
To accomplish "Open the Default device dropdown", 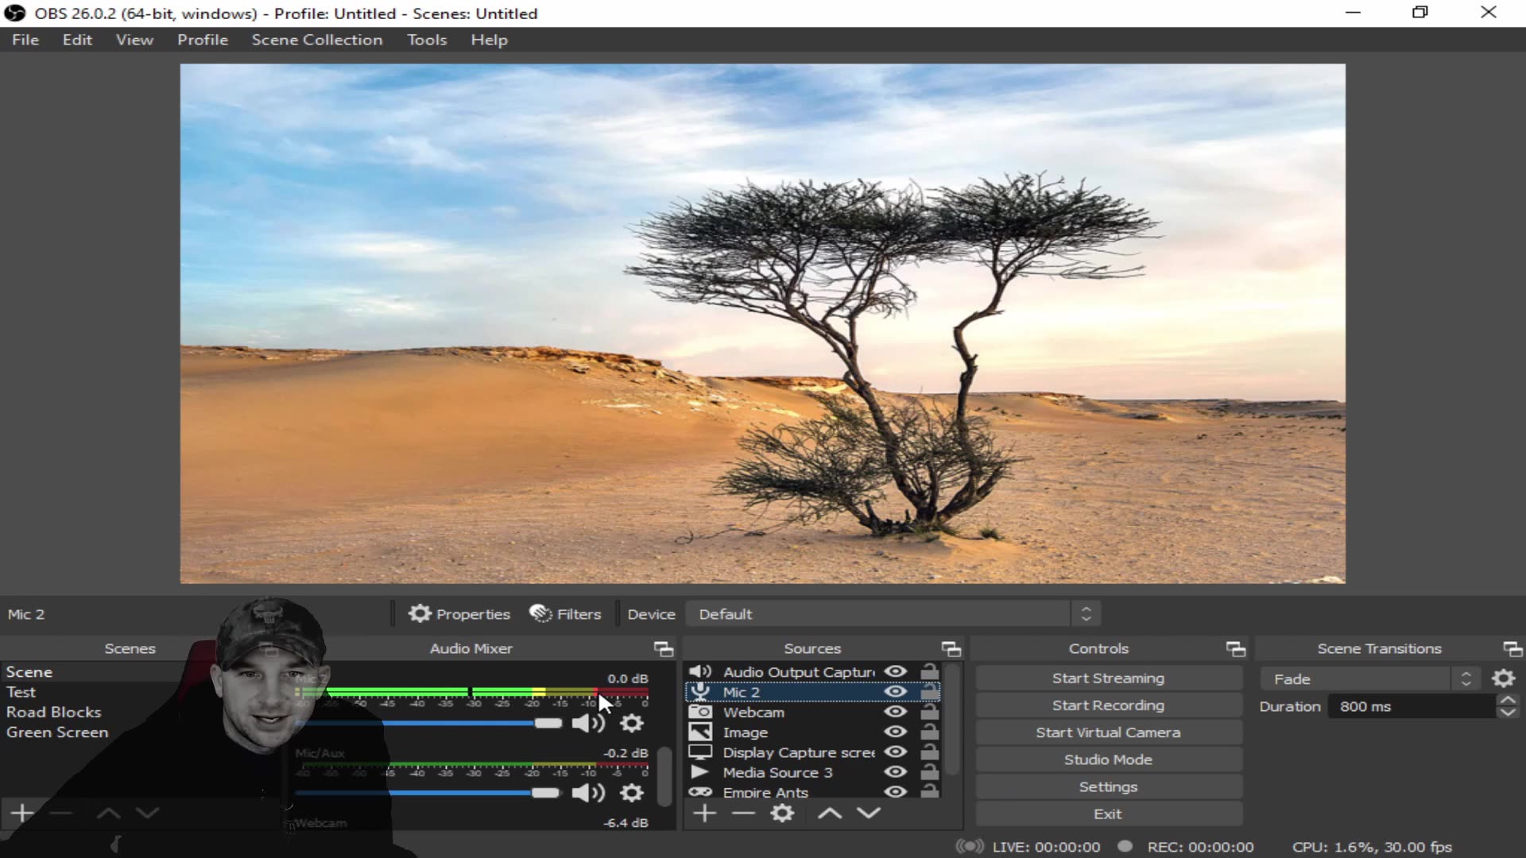I will pos(1086,613).
